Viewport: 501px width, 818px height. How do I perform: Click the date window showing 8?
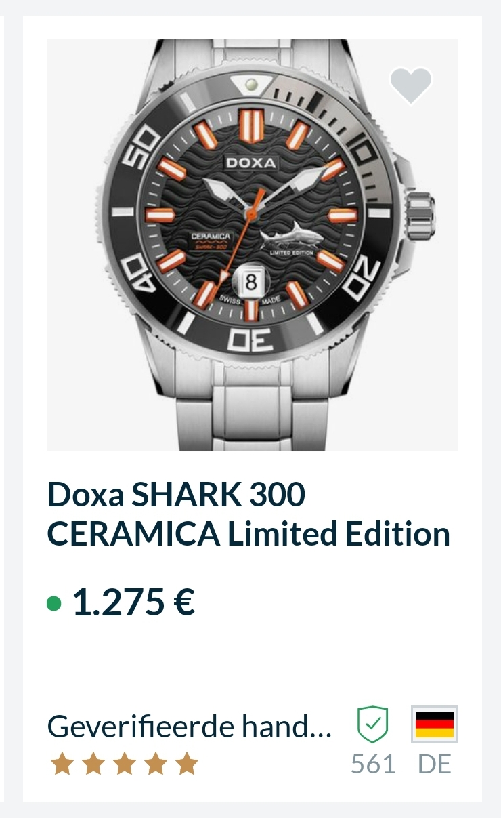click(x=250, y=281)
